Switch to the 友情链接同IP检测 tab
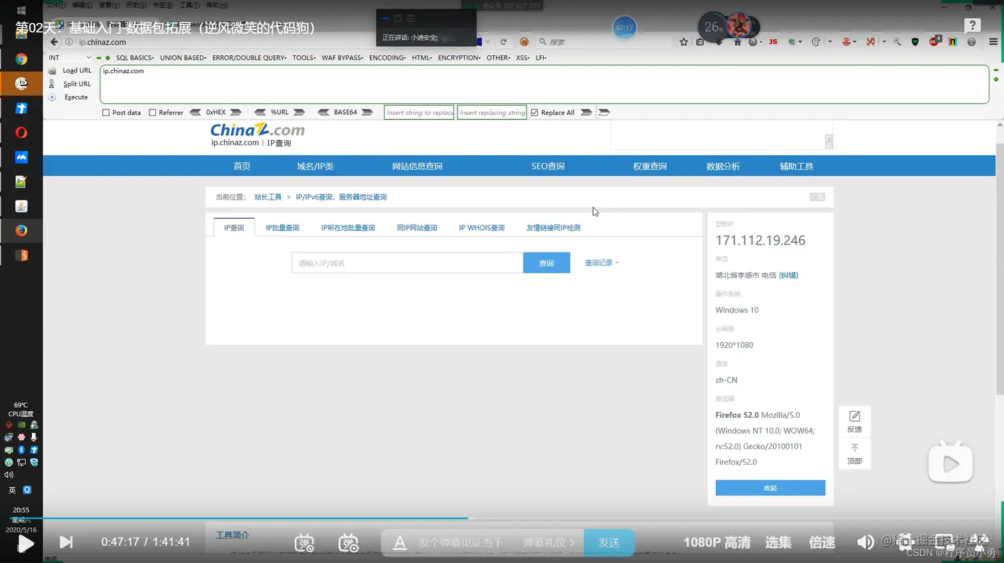Image resolution: width=1004 pixels, height=563 pixels. pos(553,227)
